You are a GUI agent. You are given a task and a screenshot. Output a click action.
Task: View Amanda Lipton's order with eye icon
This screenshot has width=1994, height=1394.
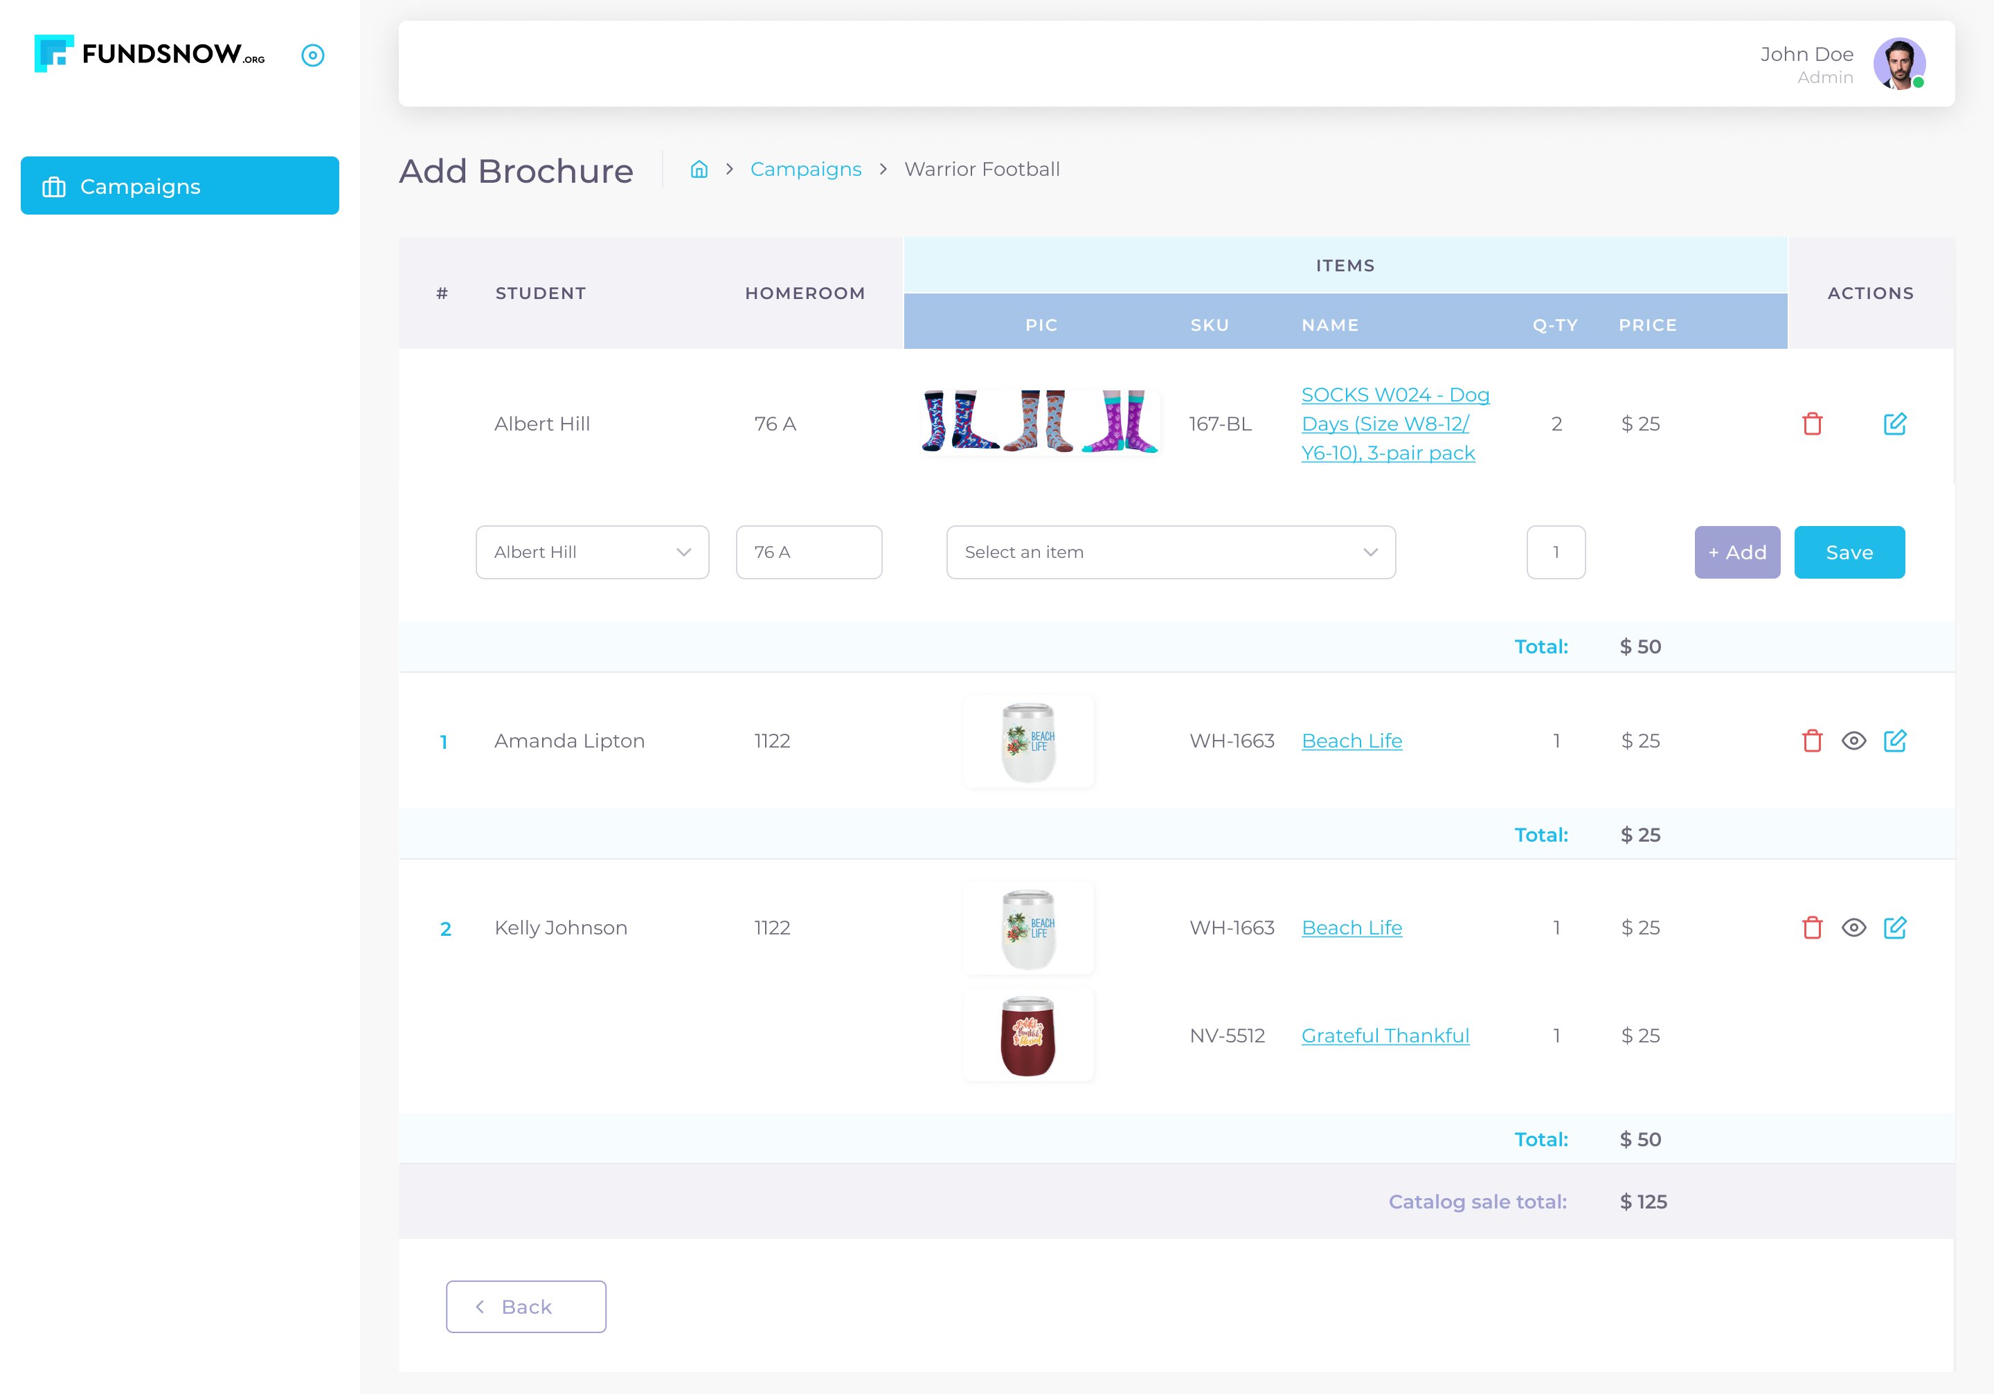click(x=1853, y=741)
